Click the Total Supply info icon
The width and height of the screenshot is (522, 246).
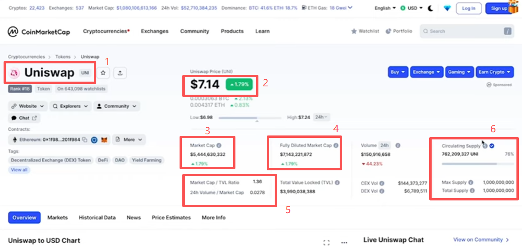coord(472,191)
